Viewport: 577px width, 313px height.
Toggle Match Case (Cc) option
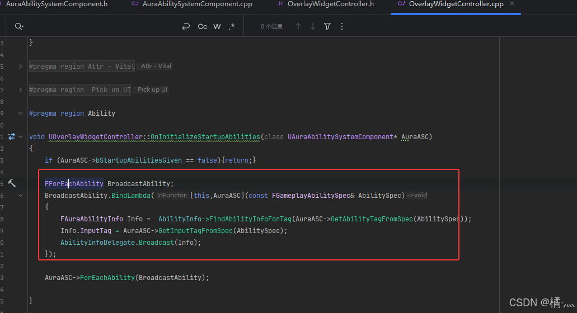tap(203, 26)
